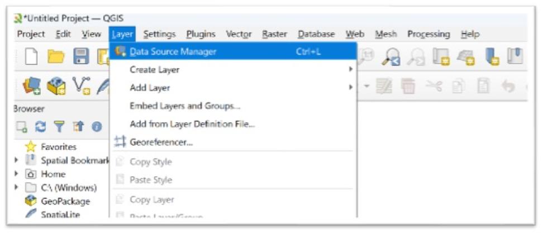
Task: Click the Browser panel title
Action: pyautogui.click(x=28, y=109)
